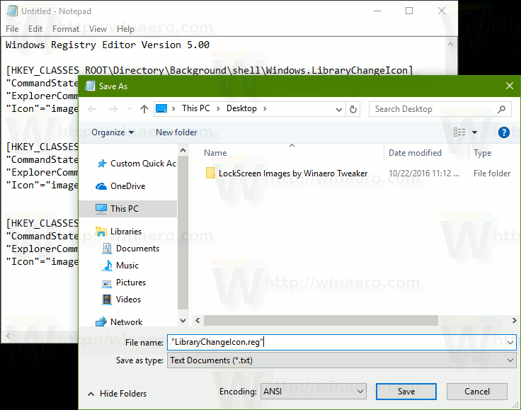Select This PC in address breadcrumb

click(x=196, y=108)
